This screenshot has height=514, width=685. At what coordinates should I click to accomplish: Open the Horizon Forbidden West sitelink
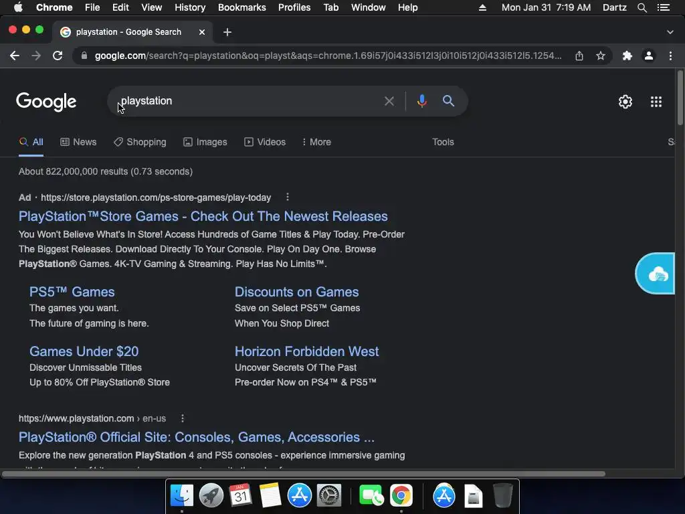click(306, 351)
